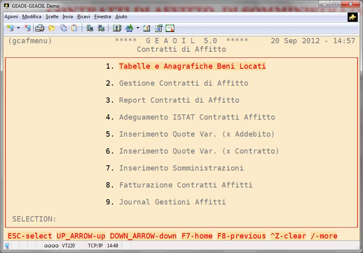Screen dimensions: 363x253
Task: Click the paste clipboard icon
Action: pyautogui.click(x=74, y=28)
